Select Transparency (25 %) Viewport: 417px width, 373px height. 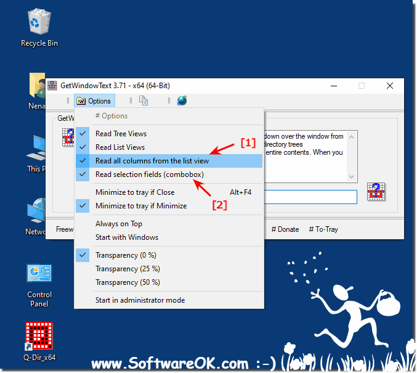tap(169, 269)
